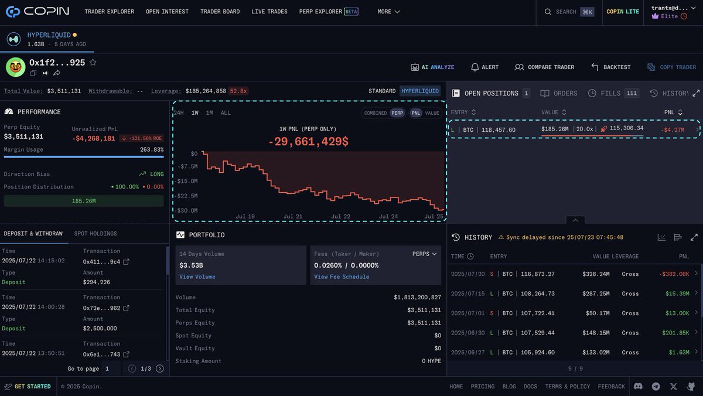Go to Trader Board
Viewport: 703px width, 396px height.
coord(220,12)
